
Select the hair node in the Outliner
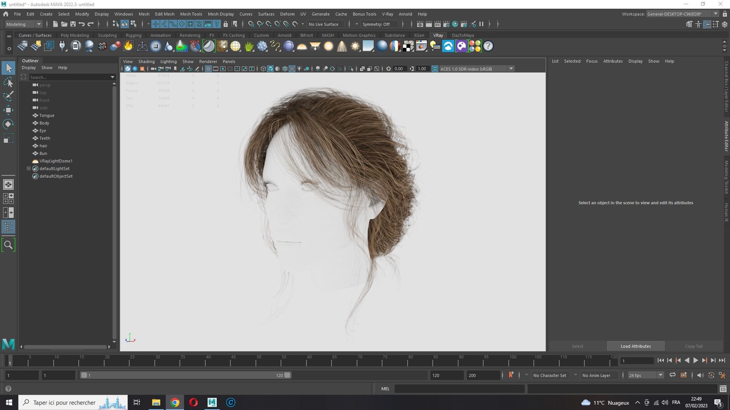coord(43,146)
